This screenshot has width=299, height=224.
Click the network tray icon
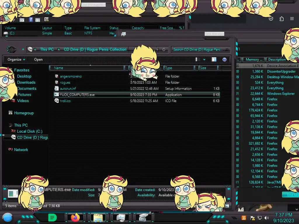click(x=259, y=218)
